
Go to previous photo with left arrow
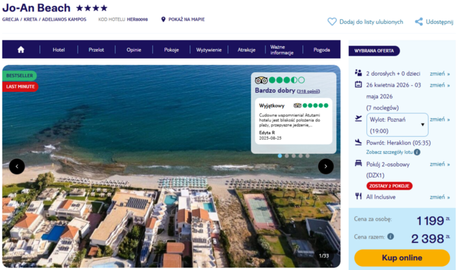[x=17, y=166]
